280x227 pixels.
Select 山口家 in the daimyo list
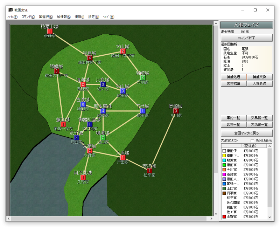pyautogui.click(x=244, y=188)
